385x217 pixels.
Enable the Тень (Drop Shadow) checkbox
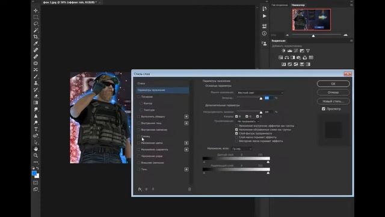[139, 169]
